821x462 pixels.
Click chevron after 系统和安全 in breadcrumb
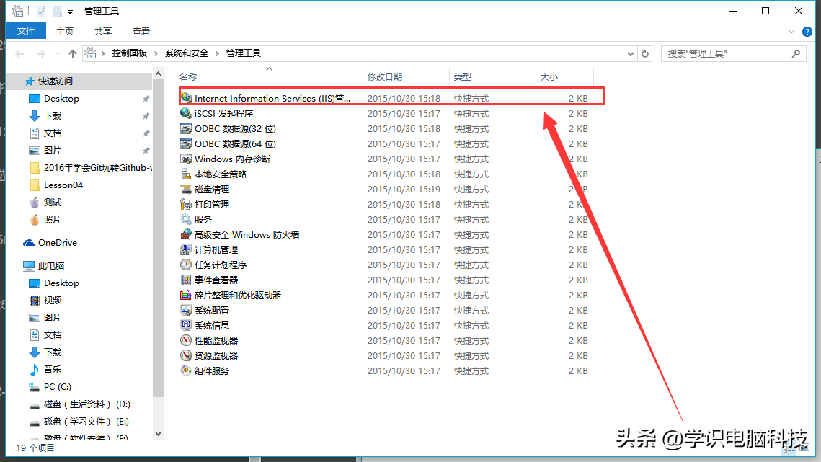point(217,53)
